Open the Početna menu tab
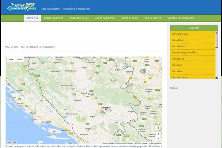222x148 pixels. [x=33, y=18]
